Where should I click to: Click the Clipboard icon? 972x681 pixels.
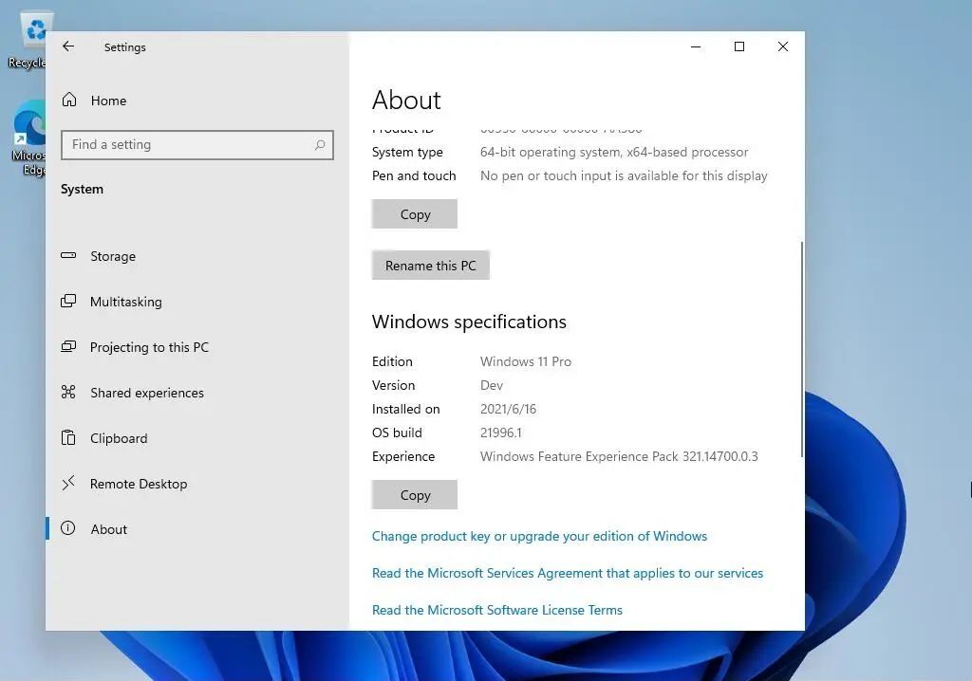point(68,437)
